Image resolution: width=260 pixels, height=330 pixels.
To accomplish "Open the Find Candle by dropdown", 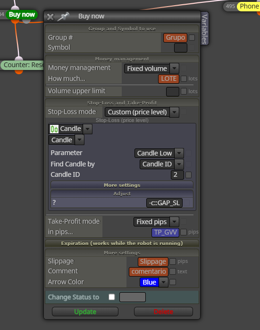I will click(162, 164).
